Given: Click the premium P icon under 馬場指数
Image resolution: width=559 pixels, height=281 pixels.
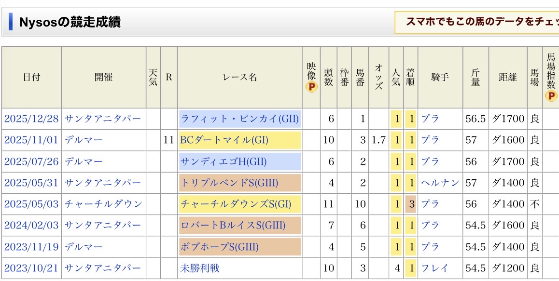Looking at the screenshot, I should (x=550, y=95).
